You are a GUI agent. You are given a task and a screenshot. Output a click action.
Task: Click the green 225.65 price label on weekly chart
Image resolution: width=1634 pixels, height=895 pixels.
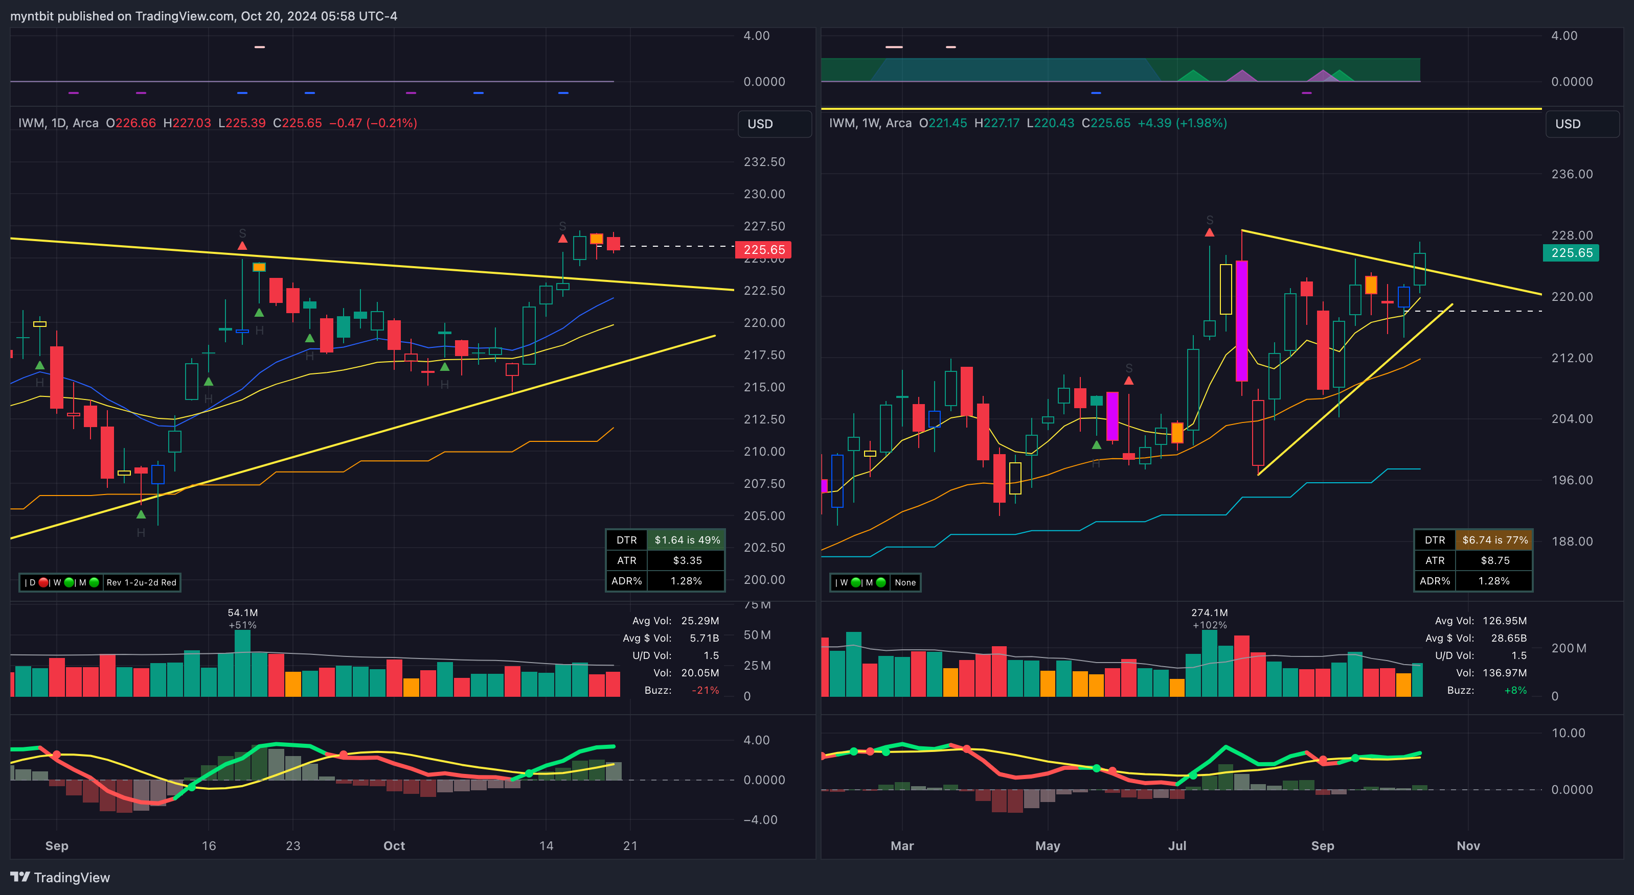click(1571, 253)
